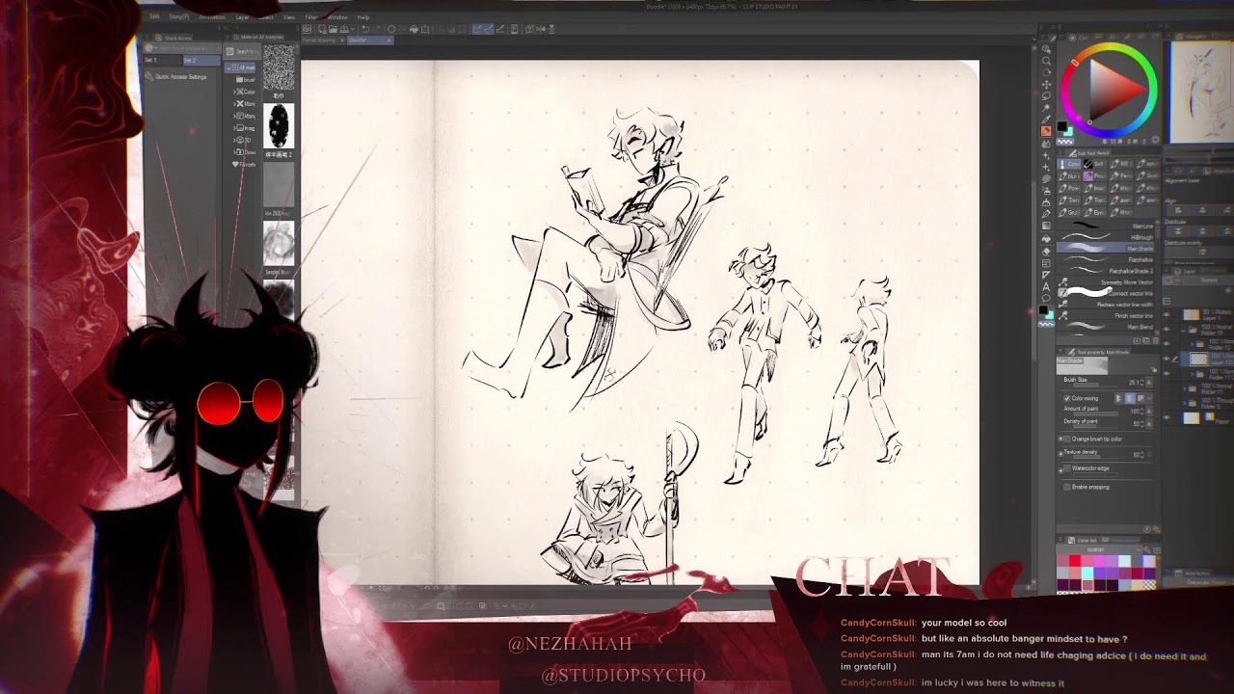
Task: Click the New file icon in command bar
Action: (322, 29)
